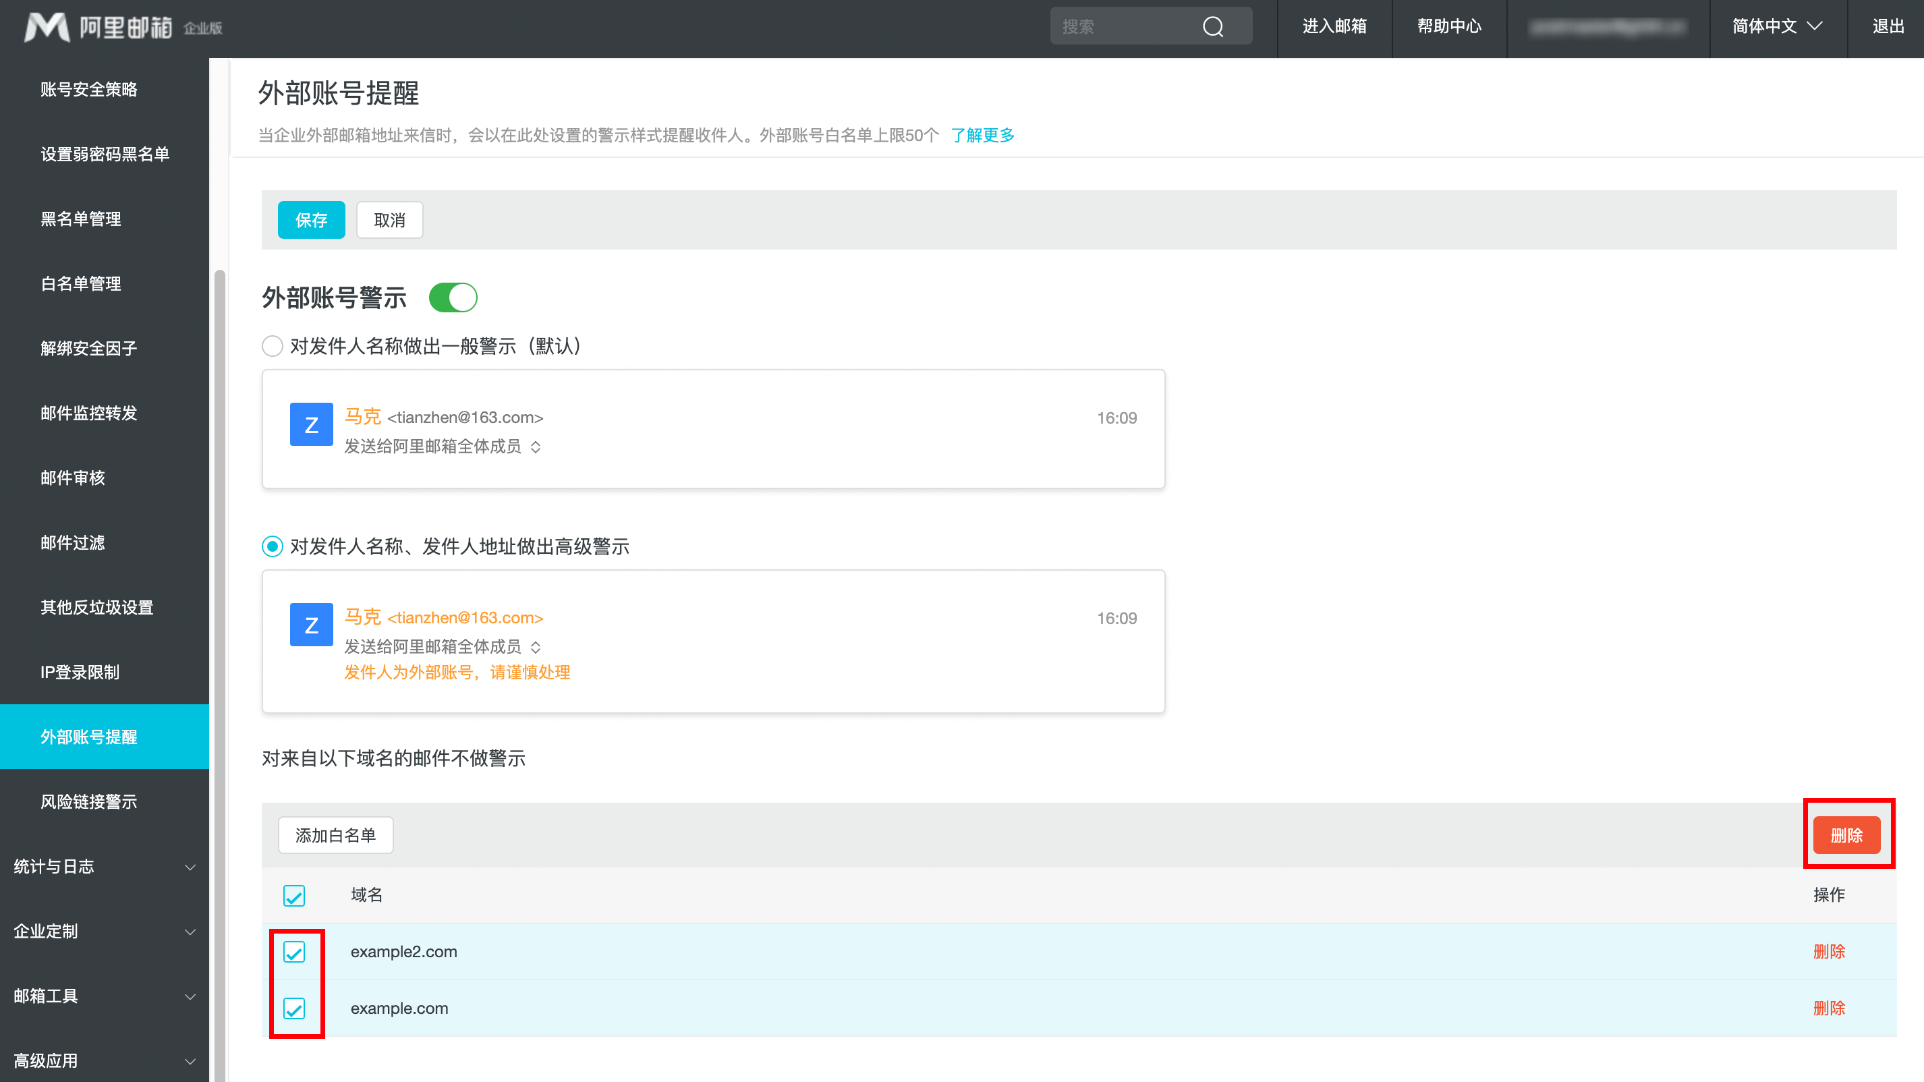Expand recipients arrow in advanced warning preview
This screenshot has width=1924, height=1082.
coord(536,648)
